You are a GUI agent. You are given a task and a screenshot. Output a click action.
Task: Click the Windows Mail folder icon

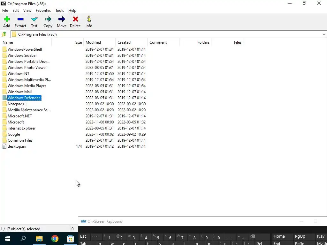point(4,92)
